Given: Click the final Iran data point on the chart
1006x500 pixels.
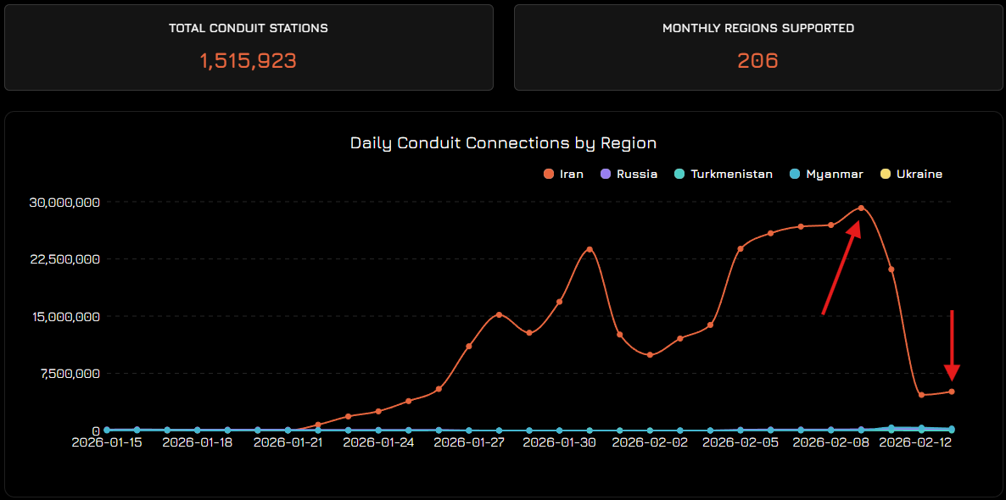Looking at the screenshot, I should (951, 391).
